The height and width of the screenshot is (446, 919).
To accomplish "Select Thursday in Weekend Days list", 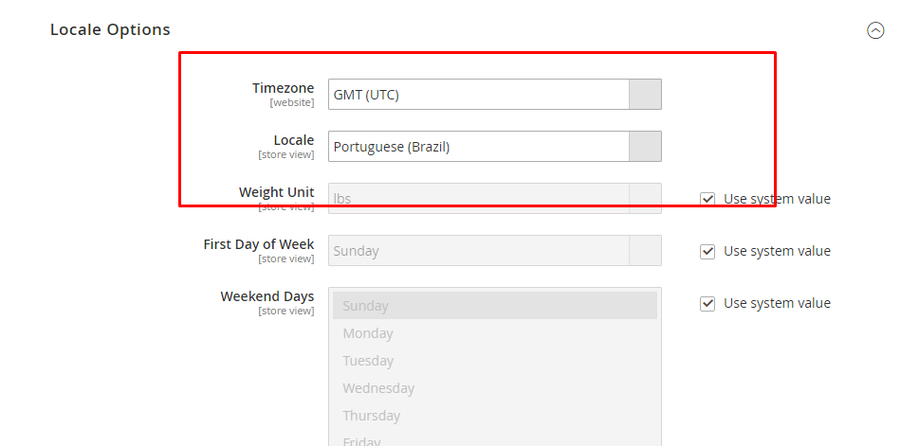I will (494, 416).
